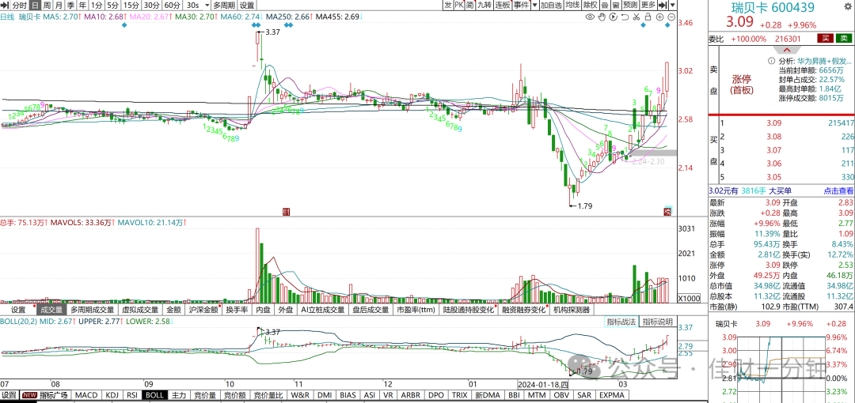This screenshot has width=855, height=403.
Task: Zoom in with the plus icon
Action: [659, 17]
